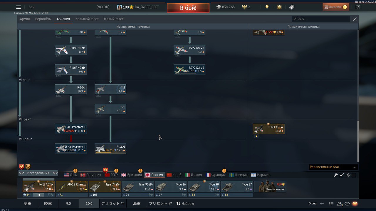Select the F-104J aircraft in research tree
Viewport: 376px width, 211px height.
pyautogui.click(x=71, y=89)
